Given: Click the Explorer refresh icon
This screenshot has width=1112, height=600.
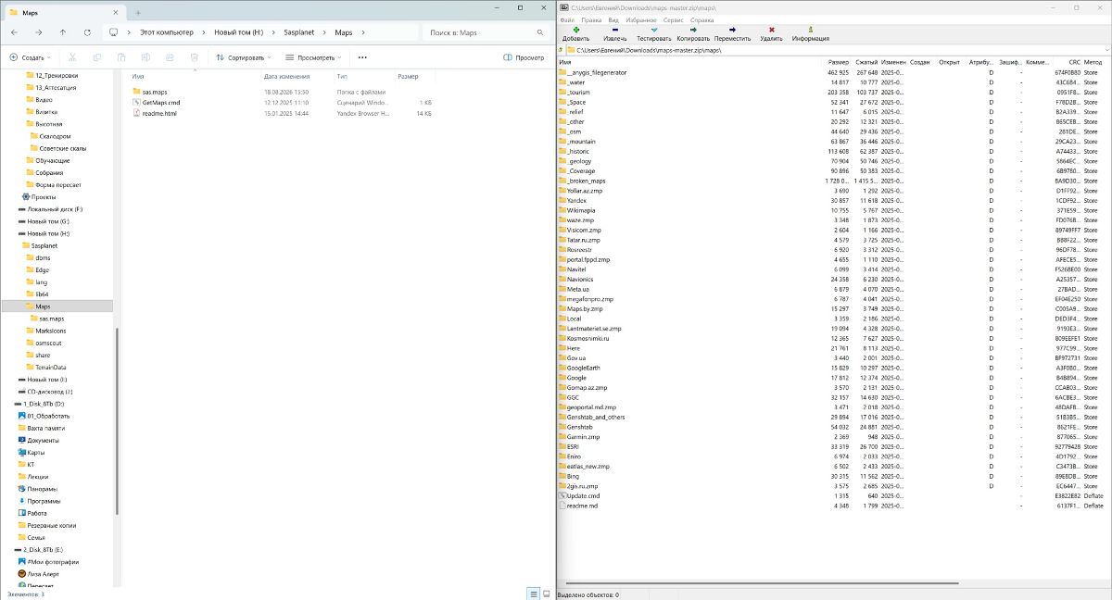Looking at the screenshot, I should [86, 31].
